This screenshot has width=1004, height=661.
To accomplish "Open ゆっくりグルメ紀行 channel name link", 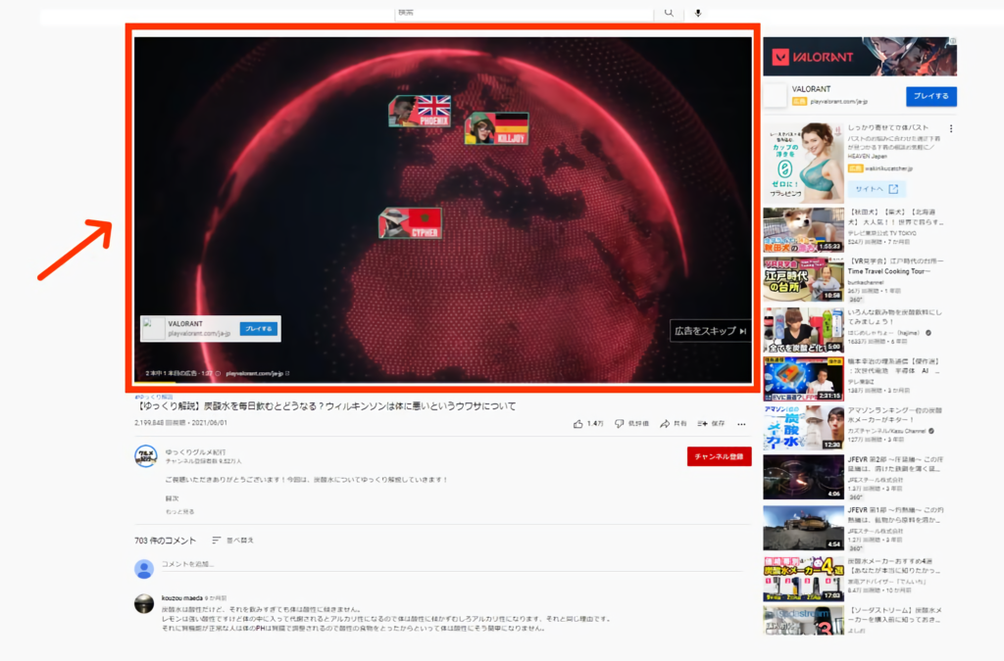I will point(195,452).
